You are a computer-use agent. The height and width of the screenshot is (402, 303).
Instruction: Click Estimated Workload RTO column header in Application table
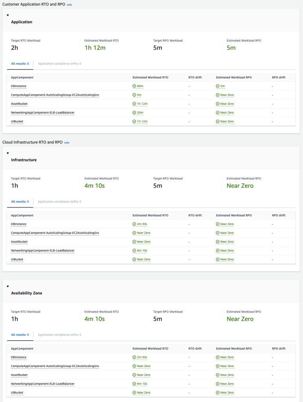(150, 77)
